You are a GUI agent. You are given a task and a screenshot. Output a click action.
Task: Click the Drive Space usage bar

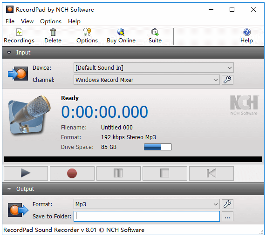tap(158, 147)
